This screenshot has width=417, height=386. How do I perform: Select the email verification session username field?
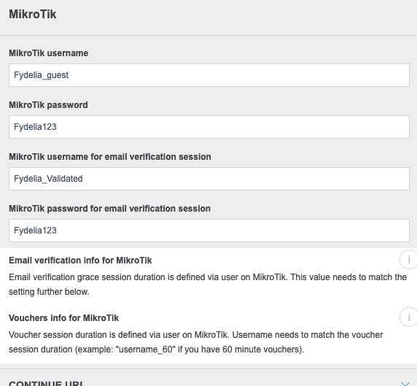click(209, 179)
